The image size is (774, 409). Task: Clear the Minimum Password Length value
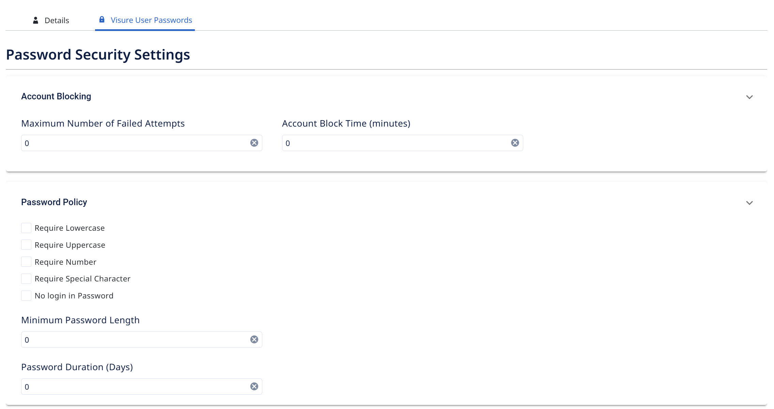pos(254,340)
